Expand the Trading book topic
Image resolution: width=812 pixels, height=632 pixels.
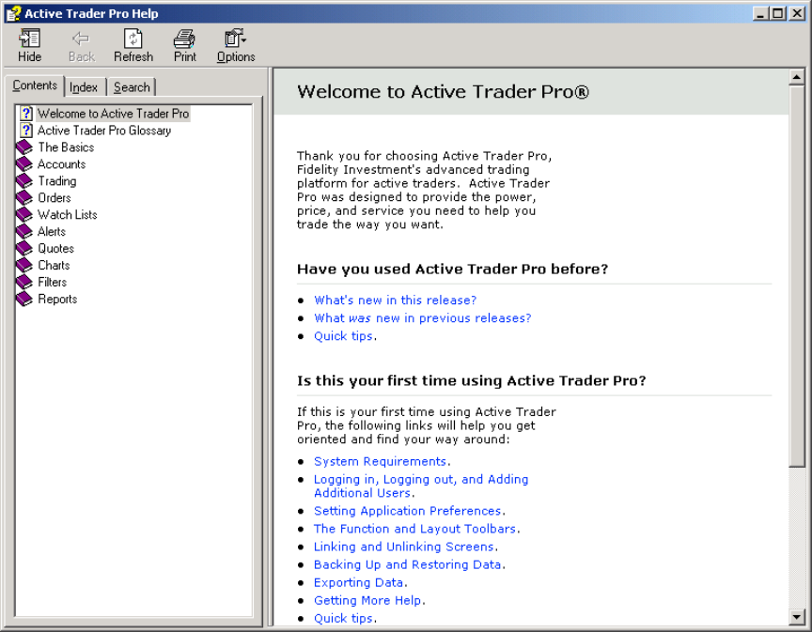click(x=57, y=181)
